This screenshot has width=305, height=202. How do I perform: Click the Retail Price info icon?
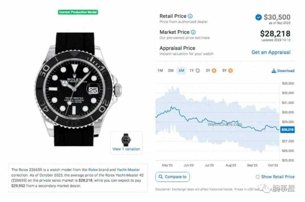pos(190,16)
